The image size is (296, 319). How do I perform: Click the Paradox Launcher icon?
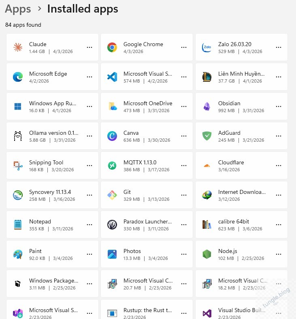point(112,225)
